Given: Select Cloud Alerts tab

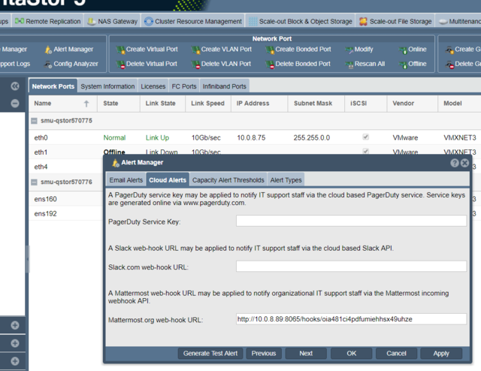Looking at the screenshot, I should pyautogui.click(x=168, y=180).
